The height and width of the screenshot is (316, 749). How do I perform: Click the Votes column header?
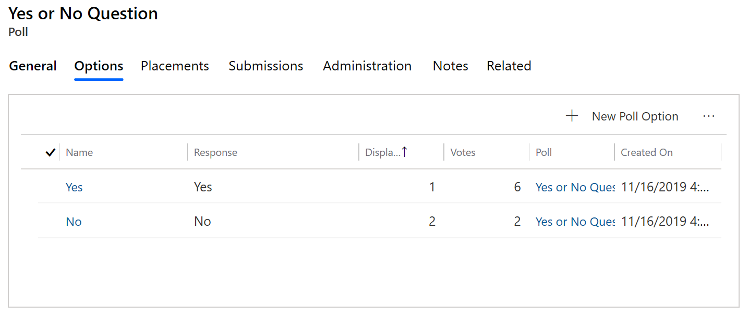(x=463, y=153)
